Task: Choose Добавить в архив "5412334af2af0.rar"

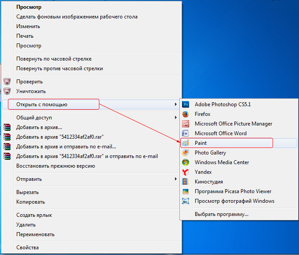Action: [x=60, y=137]
